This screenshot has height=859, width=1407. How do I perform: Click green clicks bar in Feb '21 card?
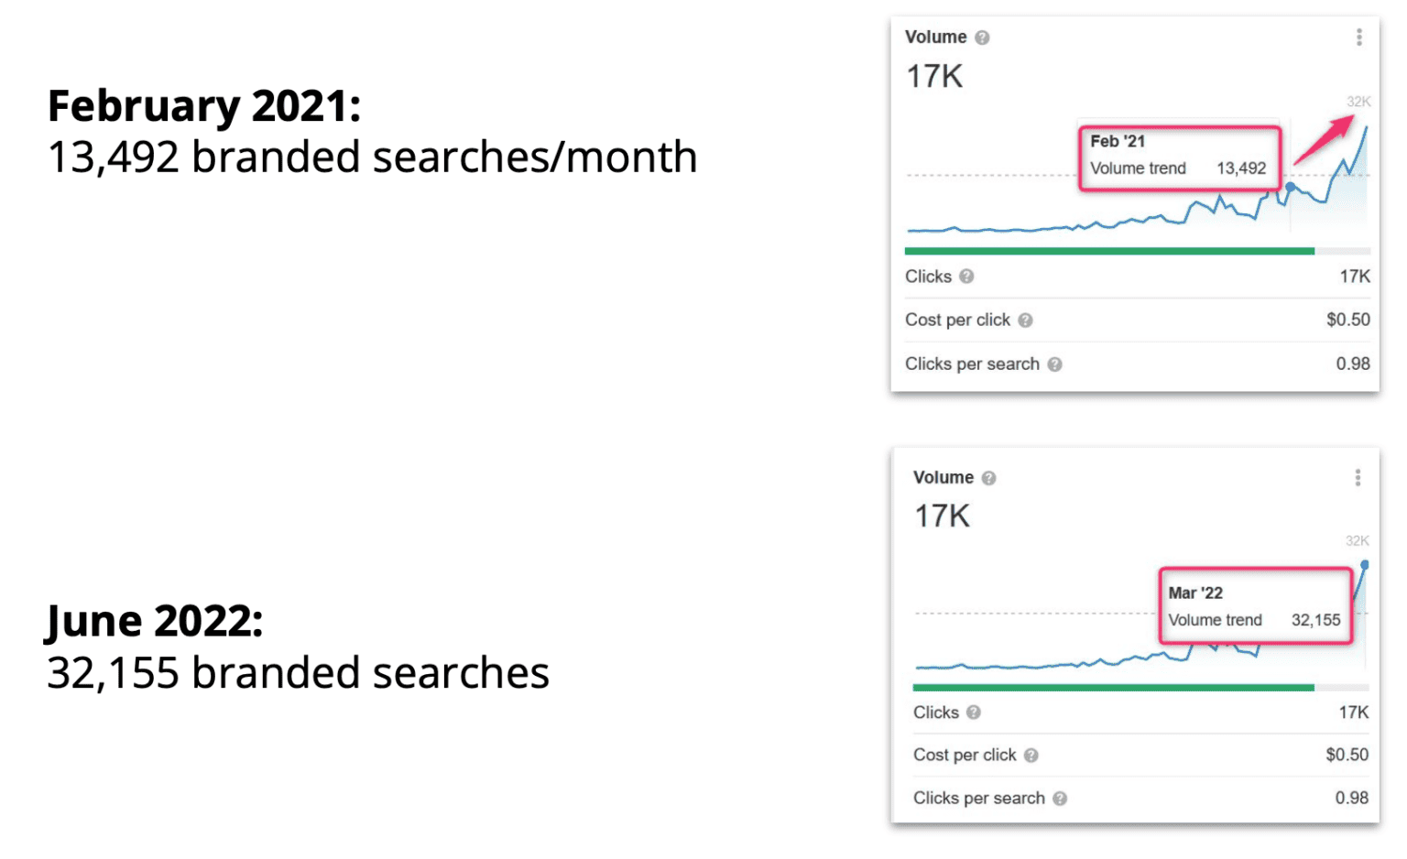pos(1108,251)
